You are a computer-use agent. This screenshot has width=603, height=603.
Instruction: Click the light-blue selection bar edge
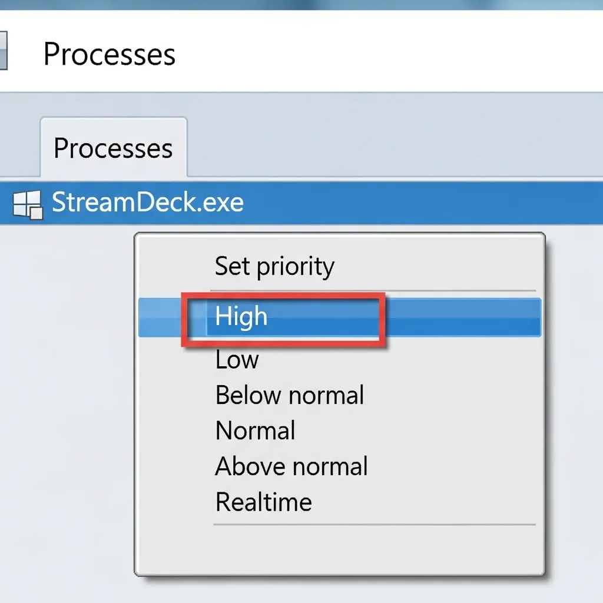point(159,316)
